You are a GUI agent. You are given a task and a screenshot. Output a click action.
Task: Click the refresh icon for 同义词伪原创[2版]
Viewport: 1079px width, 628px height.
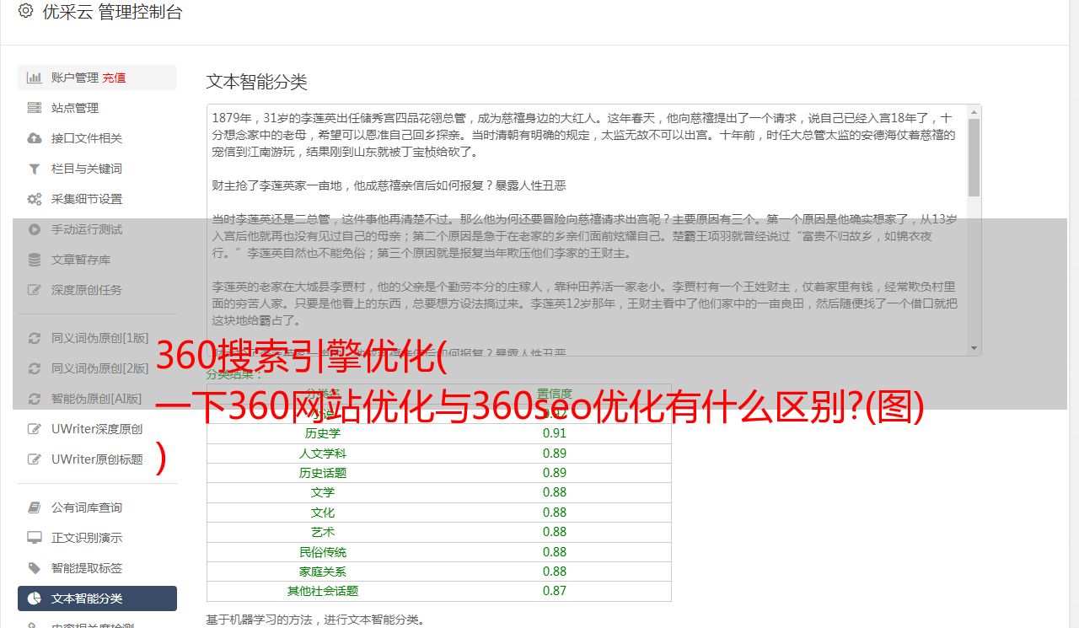tap(35, 368)
